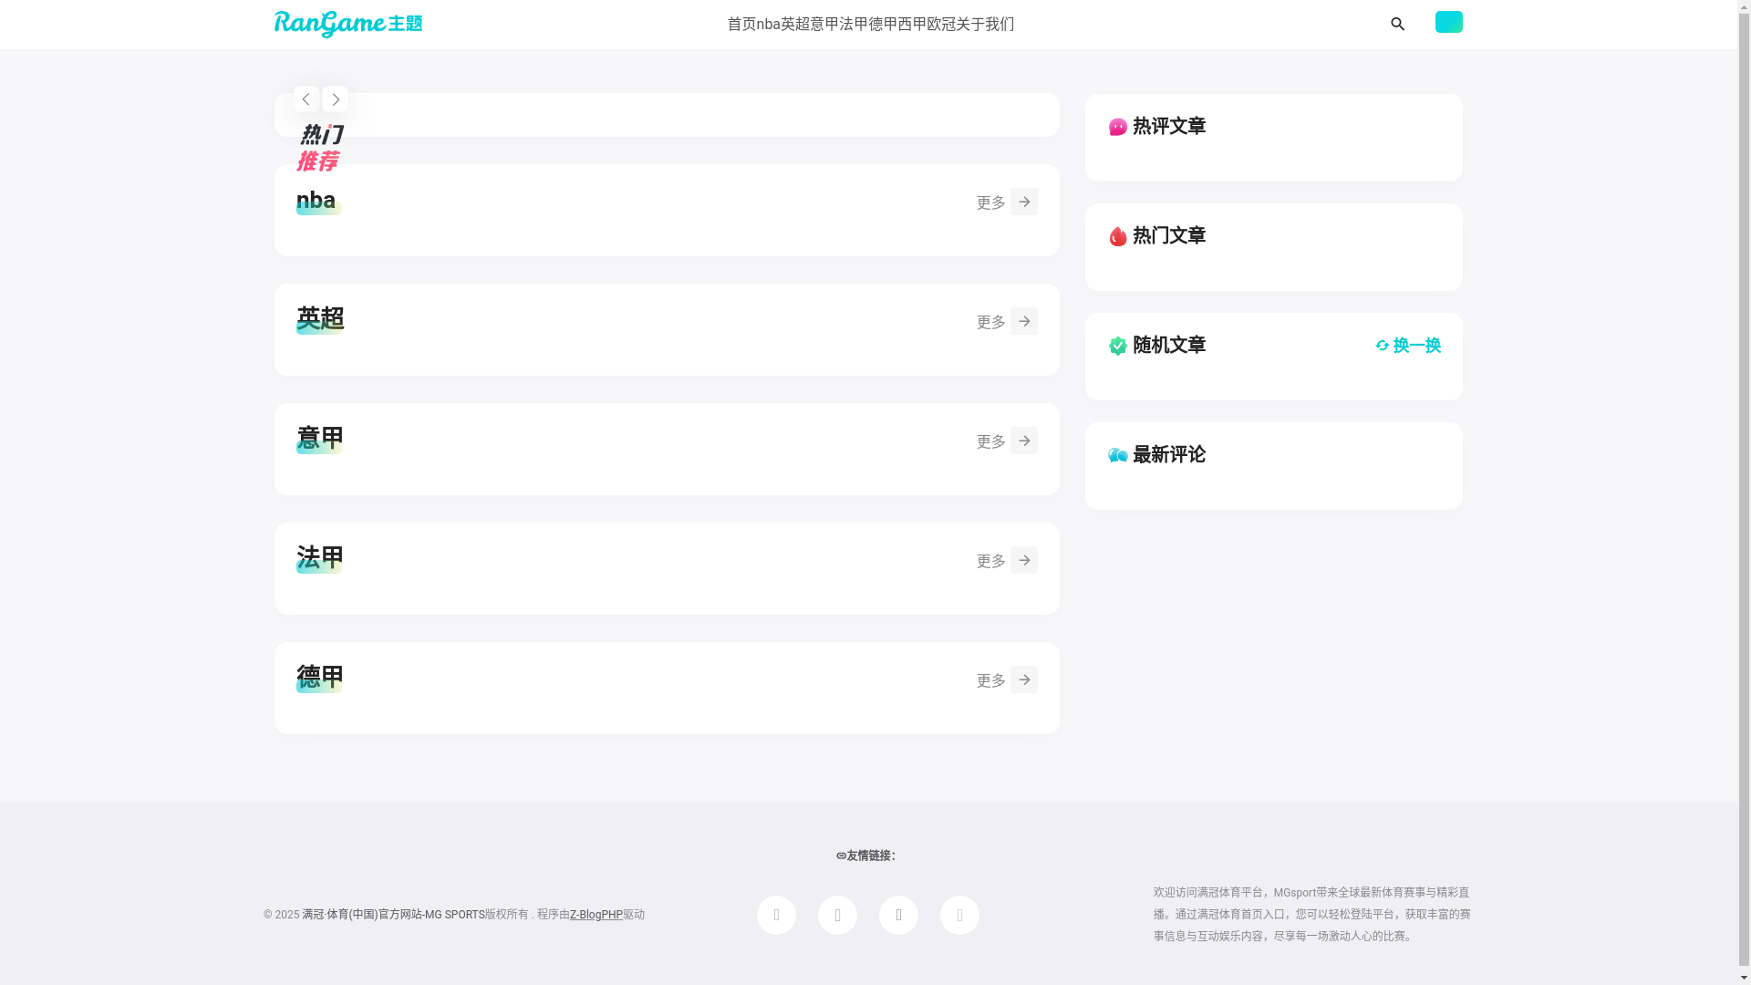Click arrow icon in nba section
This screenshot has width=1751, height=985.
pyautogui.click(x=1023, y=202)
